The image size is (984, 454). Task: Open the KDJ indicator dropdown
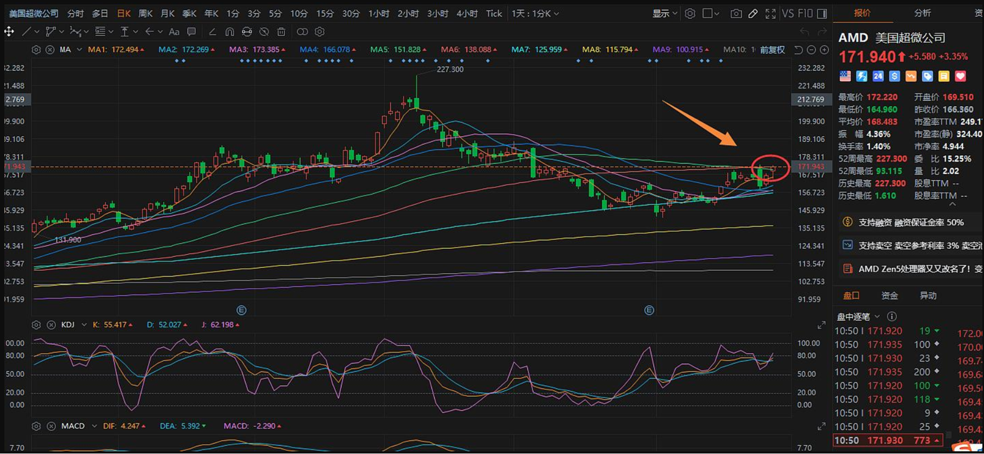[x=84, y=325]
